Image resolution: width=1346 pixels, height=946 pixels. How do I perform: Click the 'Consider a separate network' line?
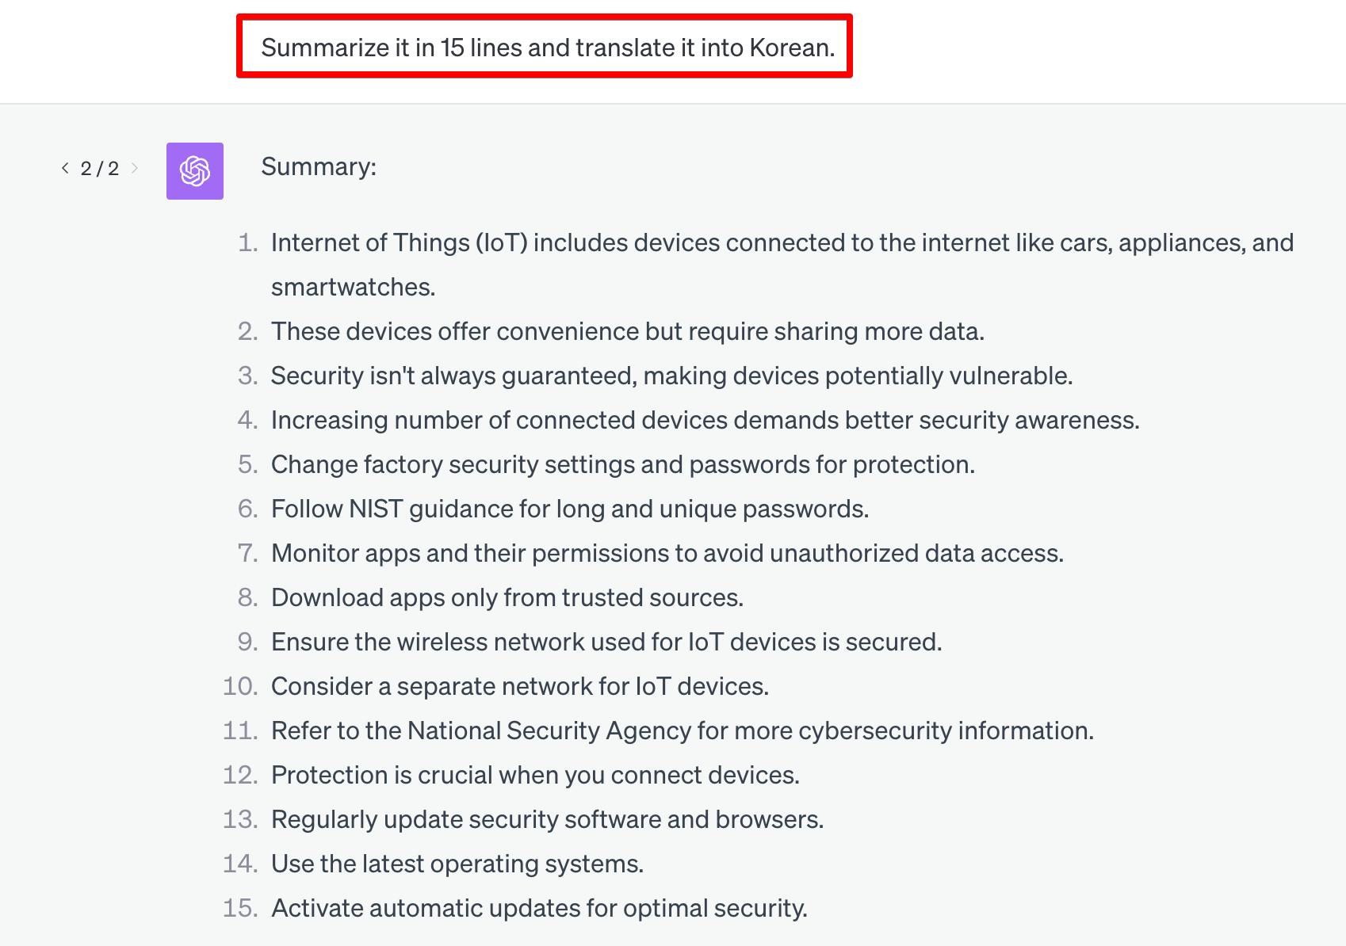(519, 686)
